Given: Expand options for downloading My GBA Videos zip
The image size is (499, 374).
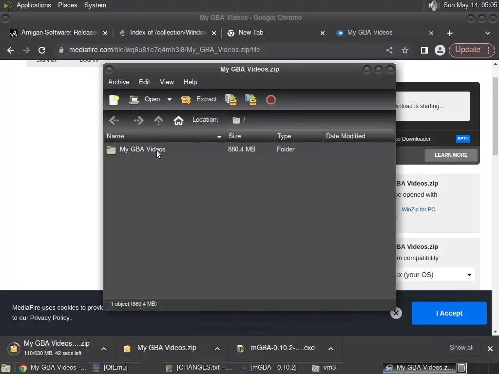Looking at the screenshot, I should click(x=104, y=349).
